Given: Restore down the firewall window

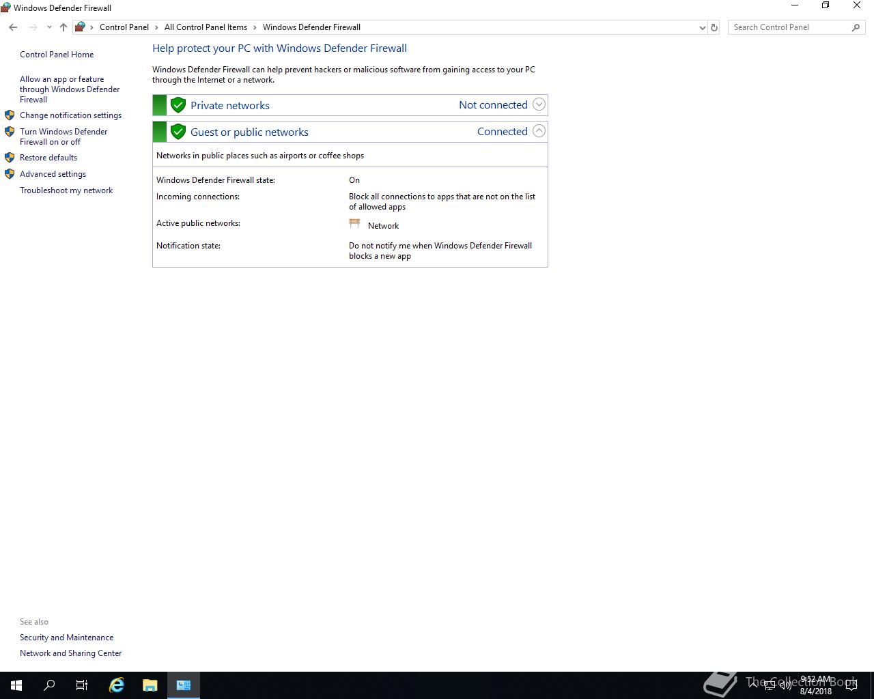Looking at the screenshot, I should click(x=826, y=5).
